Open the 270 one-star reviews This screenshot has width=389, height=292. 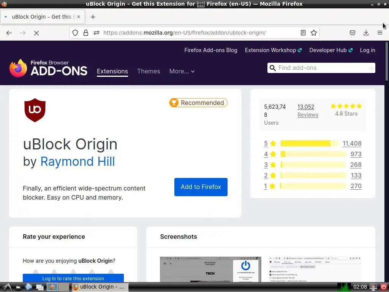tap(356, 186)
